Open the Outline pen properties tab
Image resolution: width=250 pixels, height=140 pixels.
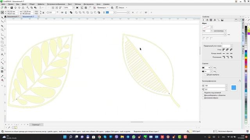pos(203,20)
